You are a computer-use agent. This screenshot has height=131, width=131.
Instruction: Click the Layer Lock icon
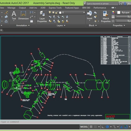tap(63, 17)
